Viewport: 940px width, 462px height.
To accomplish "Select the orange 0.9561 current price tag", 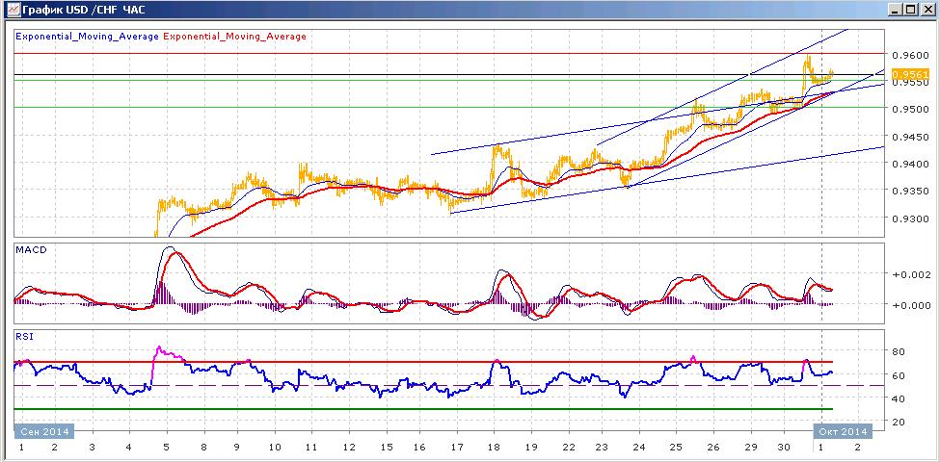I will coord(910,75).
